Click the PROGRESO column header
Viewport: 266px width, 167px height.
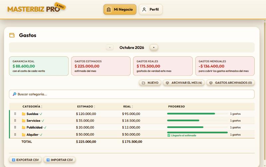coord(177,106)
